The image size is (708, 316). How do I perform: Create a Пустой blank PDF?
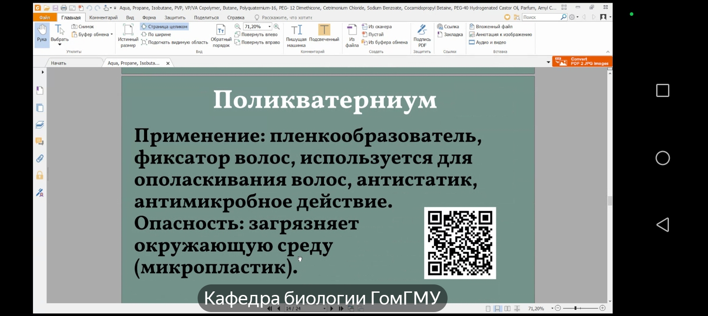372,34
